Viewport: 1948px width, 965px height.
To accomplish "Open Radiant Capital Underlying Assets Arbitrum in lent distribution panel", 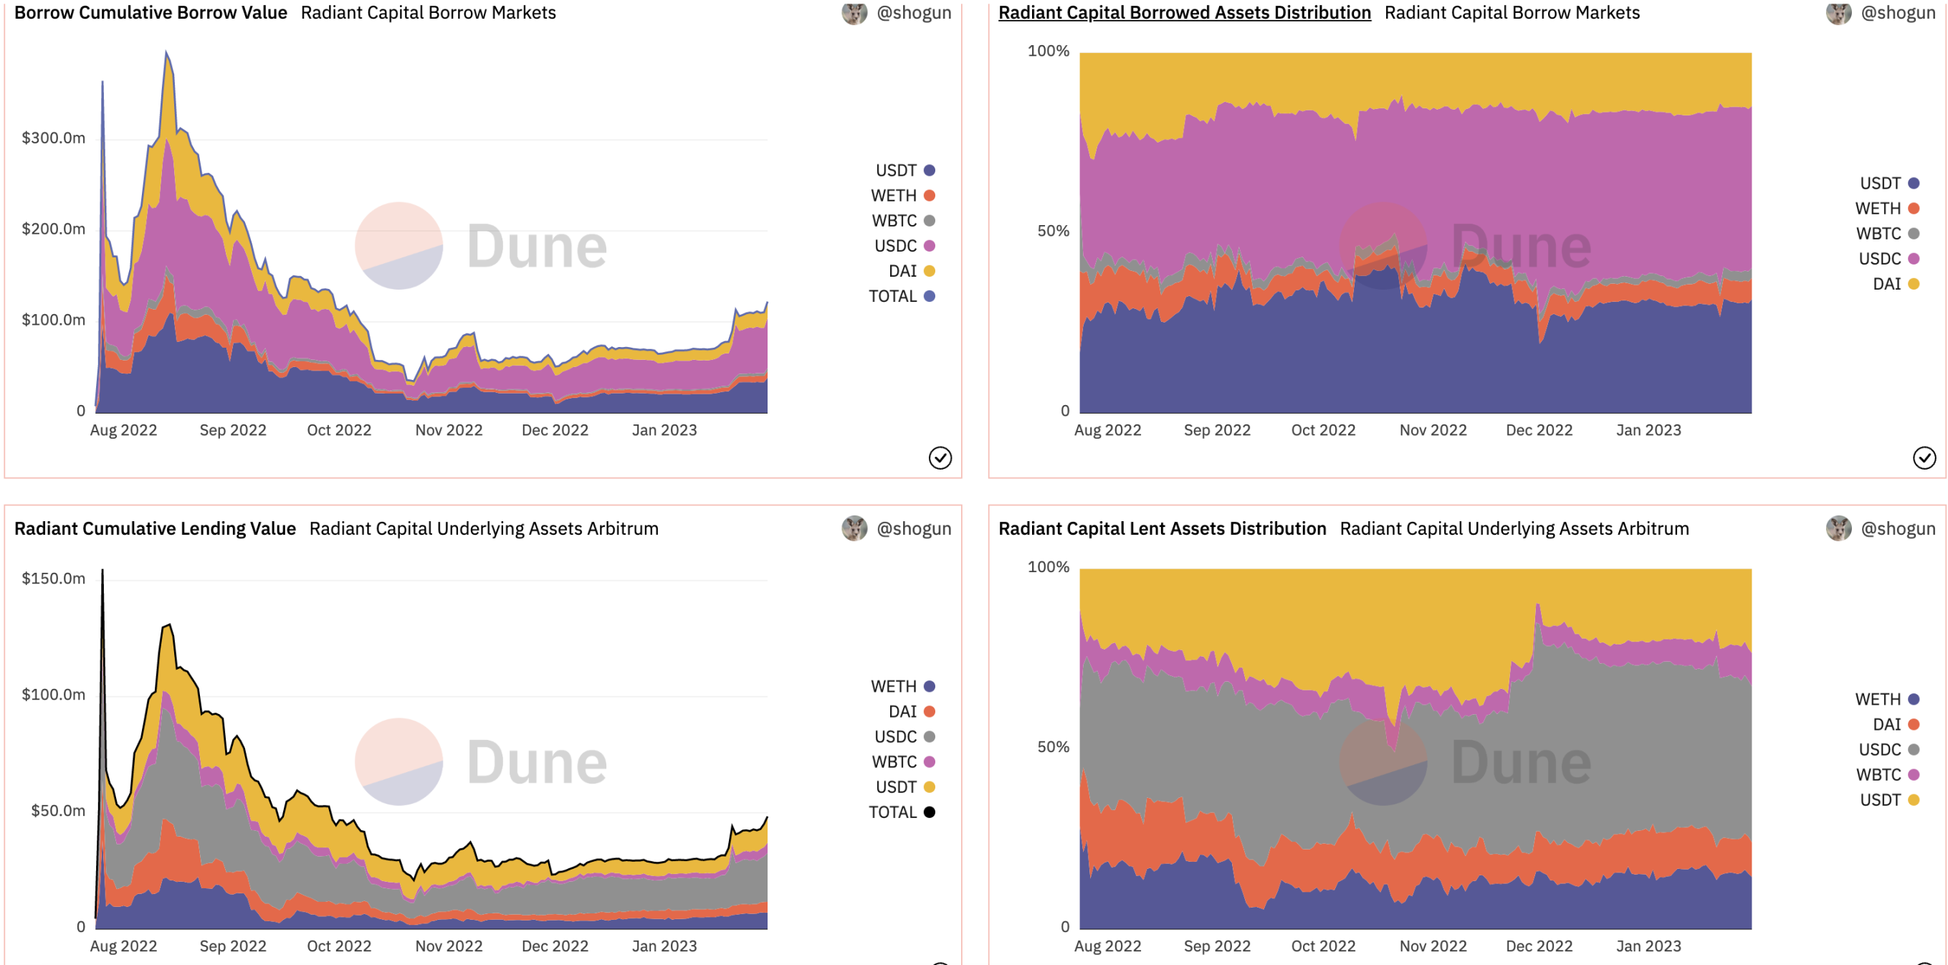I will (x=1514, y=528).
